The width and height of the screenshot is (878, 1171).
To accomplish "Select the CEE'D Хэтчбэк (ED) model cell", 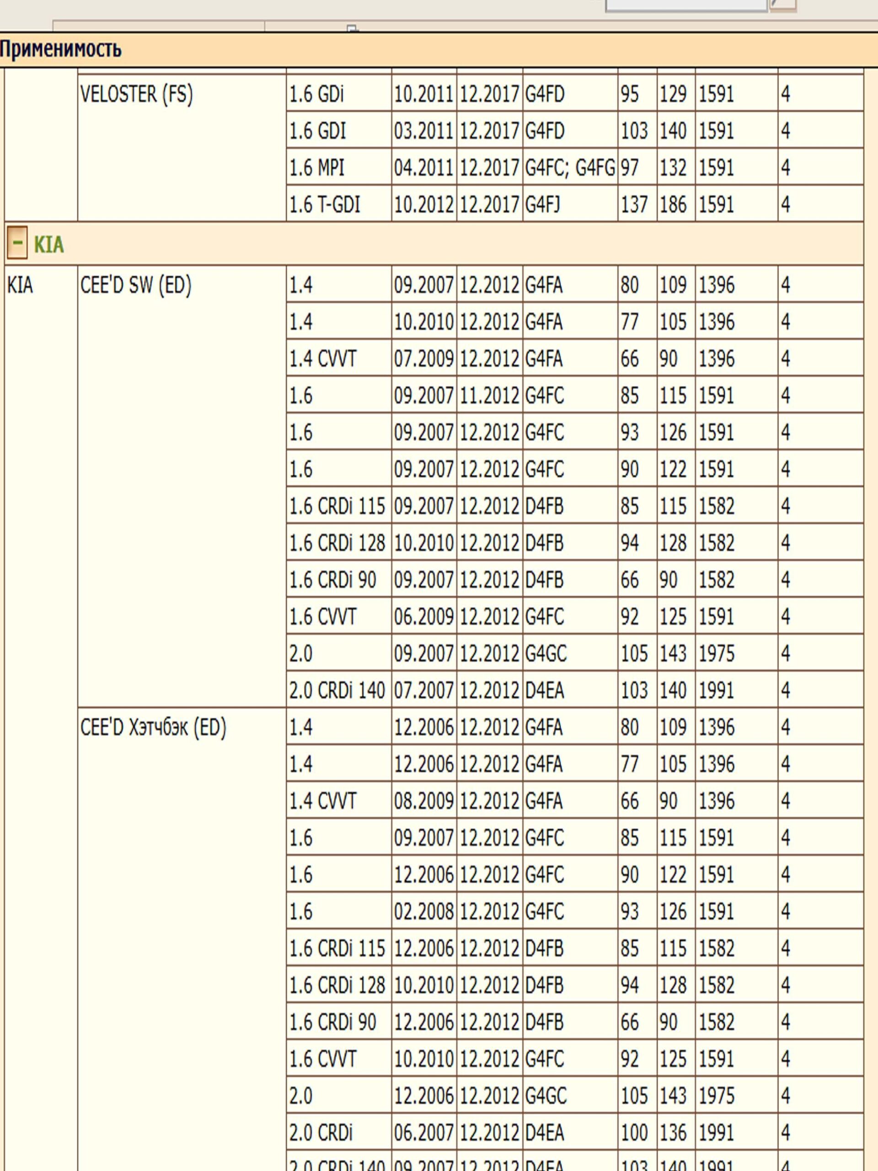I will pyautogui.click(x=153, y=727).
